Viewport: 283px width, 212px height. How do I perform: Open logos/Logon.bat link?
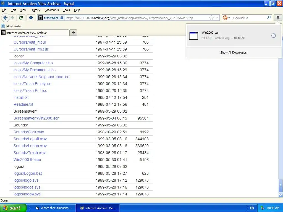click(x=28, y=173)
